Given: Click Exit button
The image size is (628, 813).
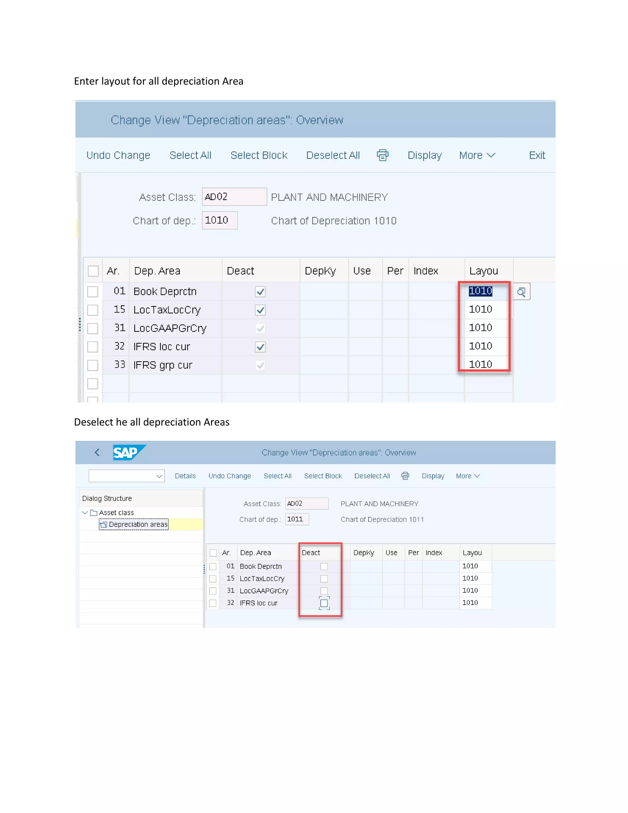Looking at the screenshot, I should tap(537, 155).
